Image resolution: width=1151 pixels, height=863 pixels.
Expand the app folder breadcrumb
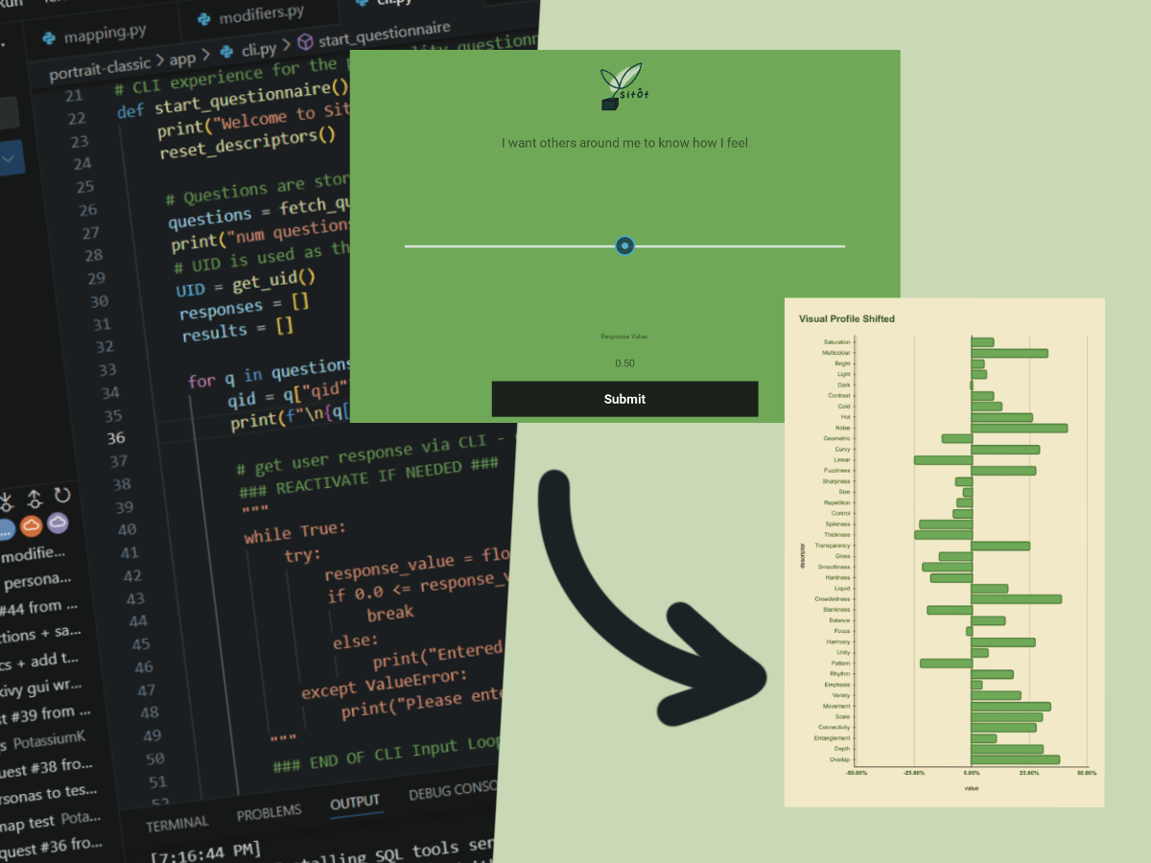[182, 58]
